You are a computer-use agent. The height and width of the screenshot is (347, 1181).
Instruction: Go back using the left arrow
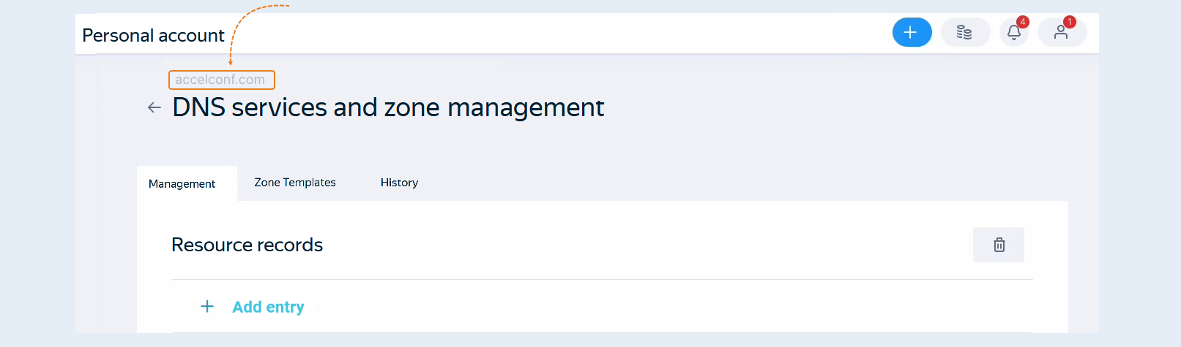154,107
